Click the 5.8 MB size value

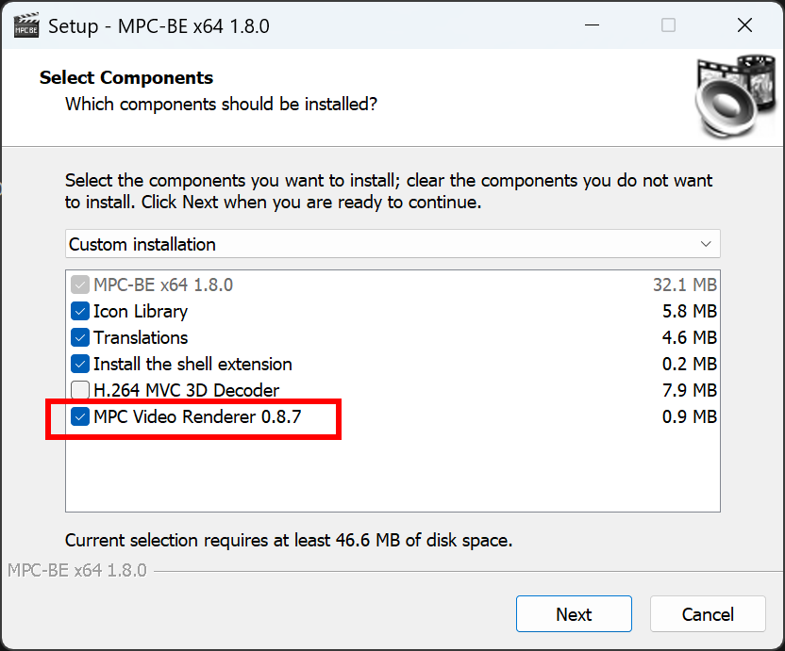coord(690,312)
